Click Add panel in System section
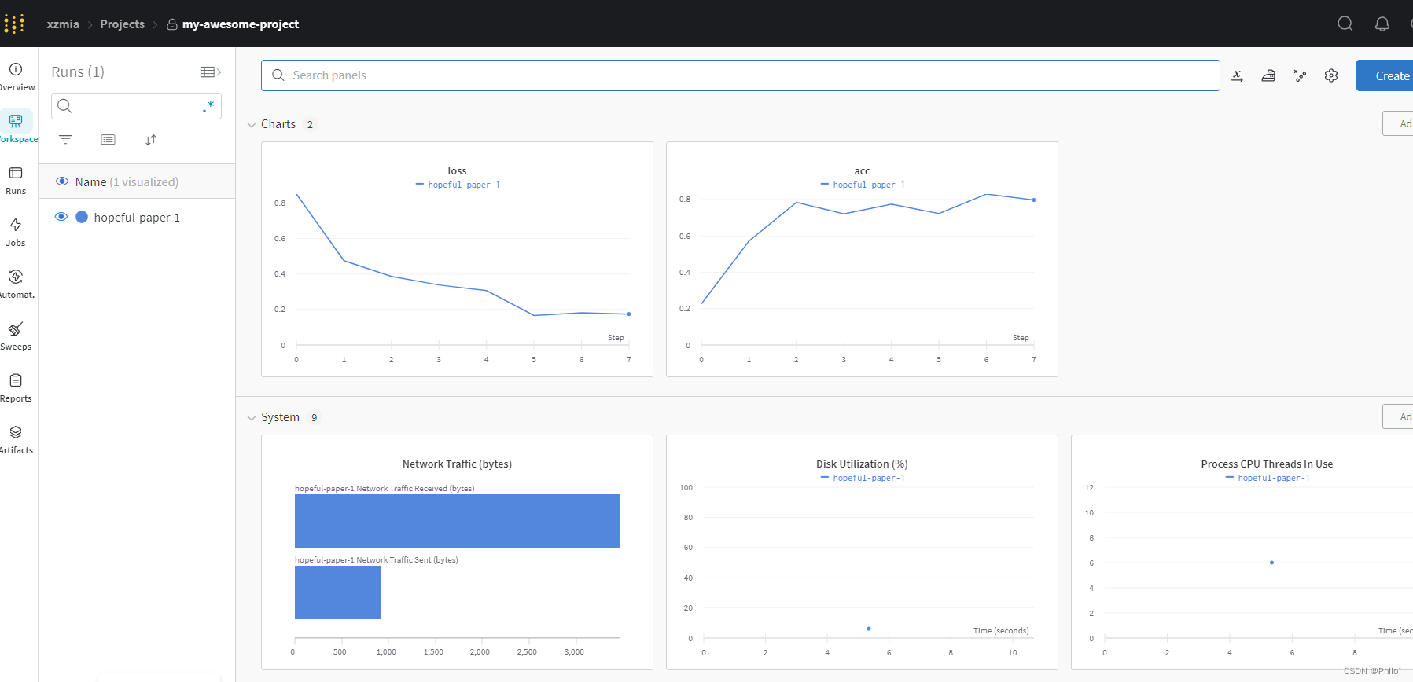Image resolution: width=1413 pixels, height=682 pixels. tap(1398, 416)
